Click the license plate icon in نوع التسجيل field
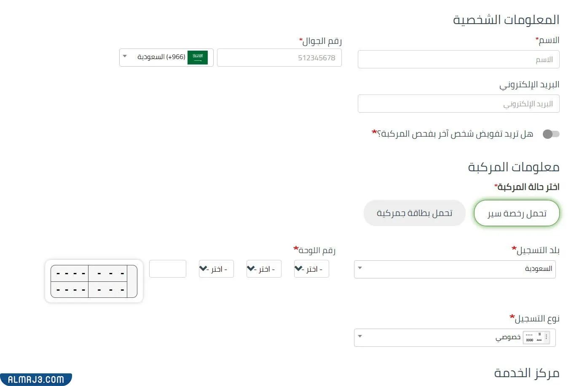Image resolution: width=582 pixels, height=386 pixels. (x=536, y=337)
